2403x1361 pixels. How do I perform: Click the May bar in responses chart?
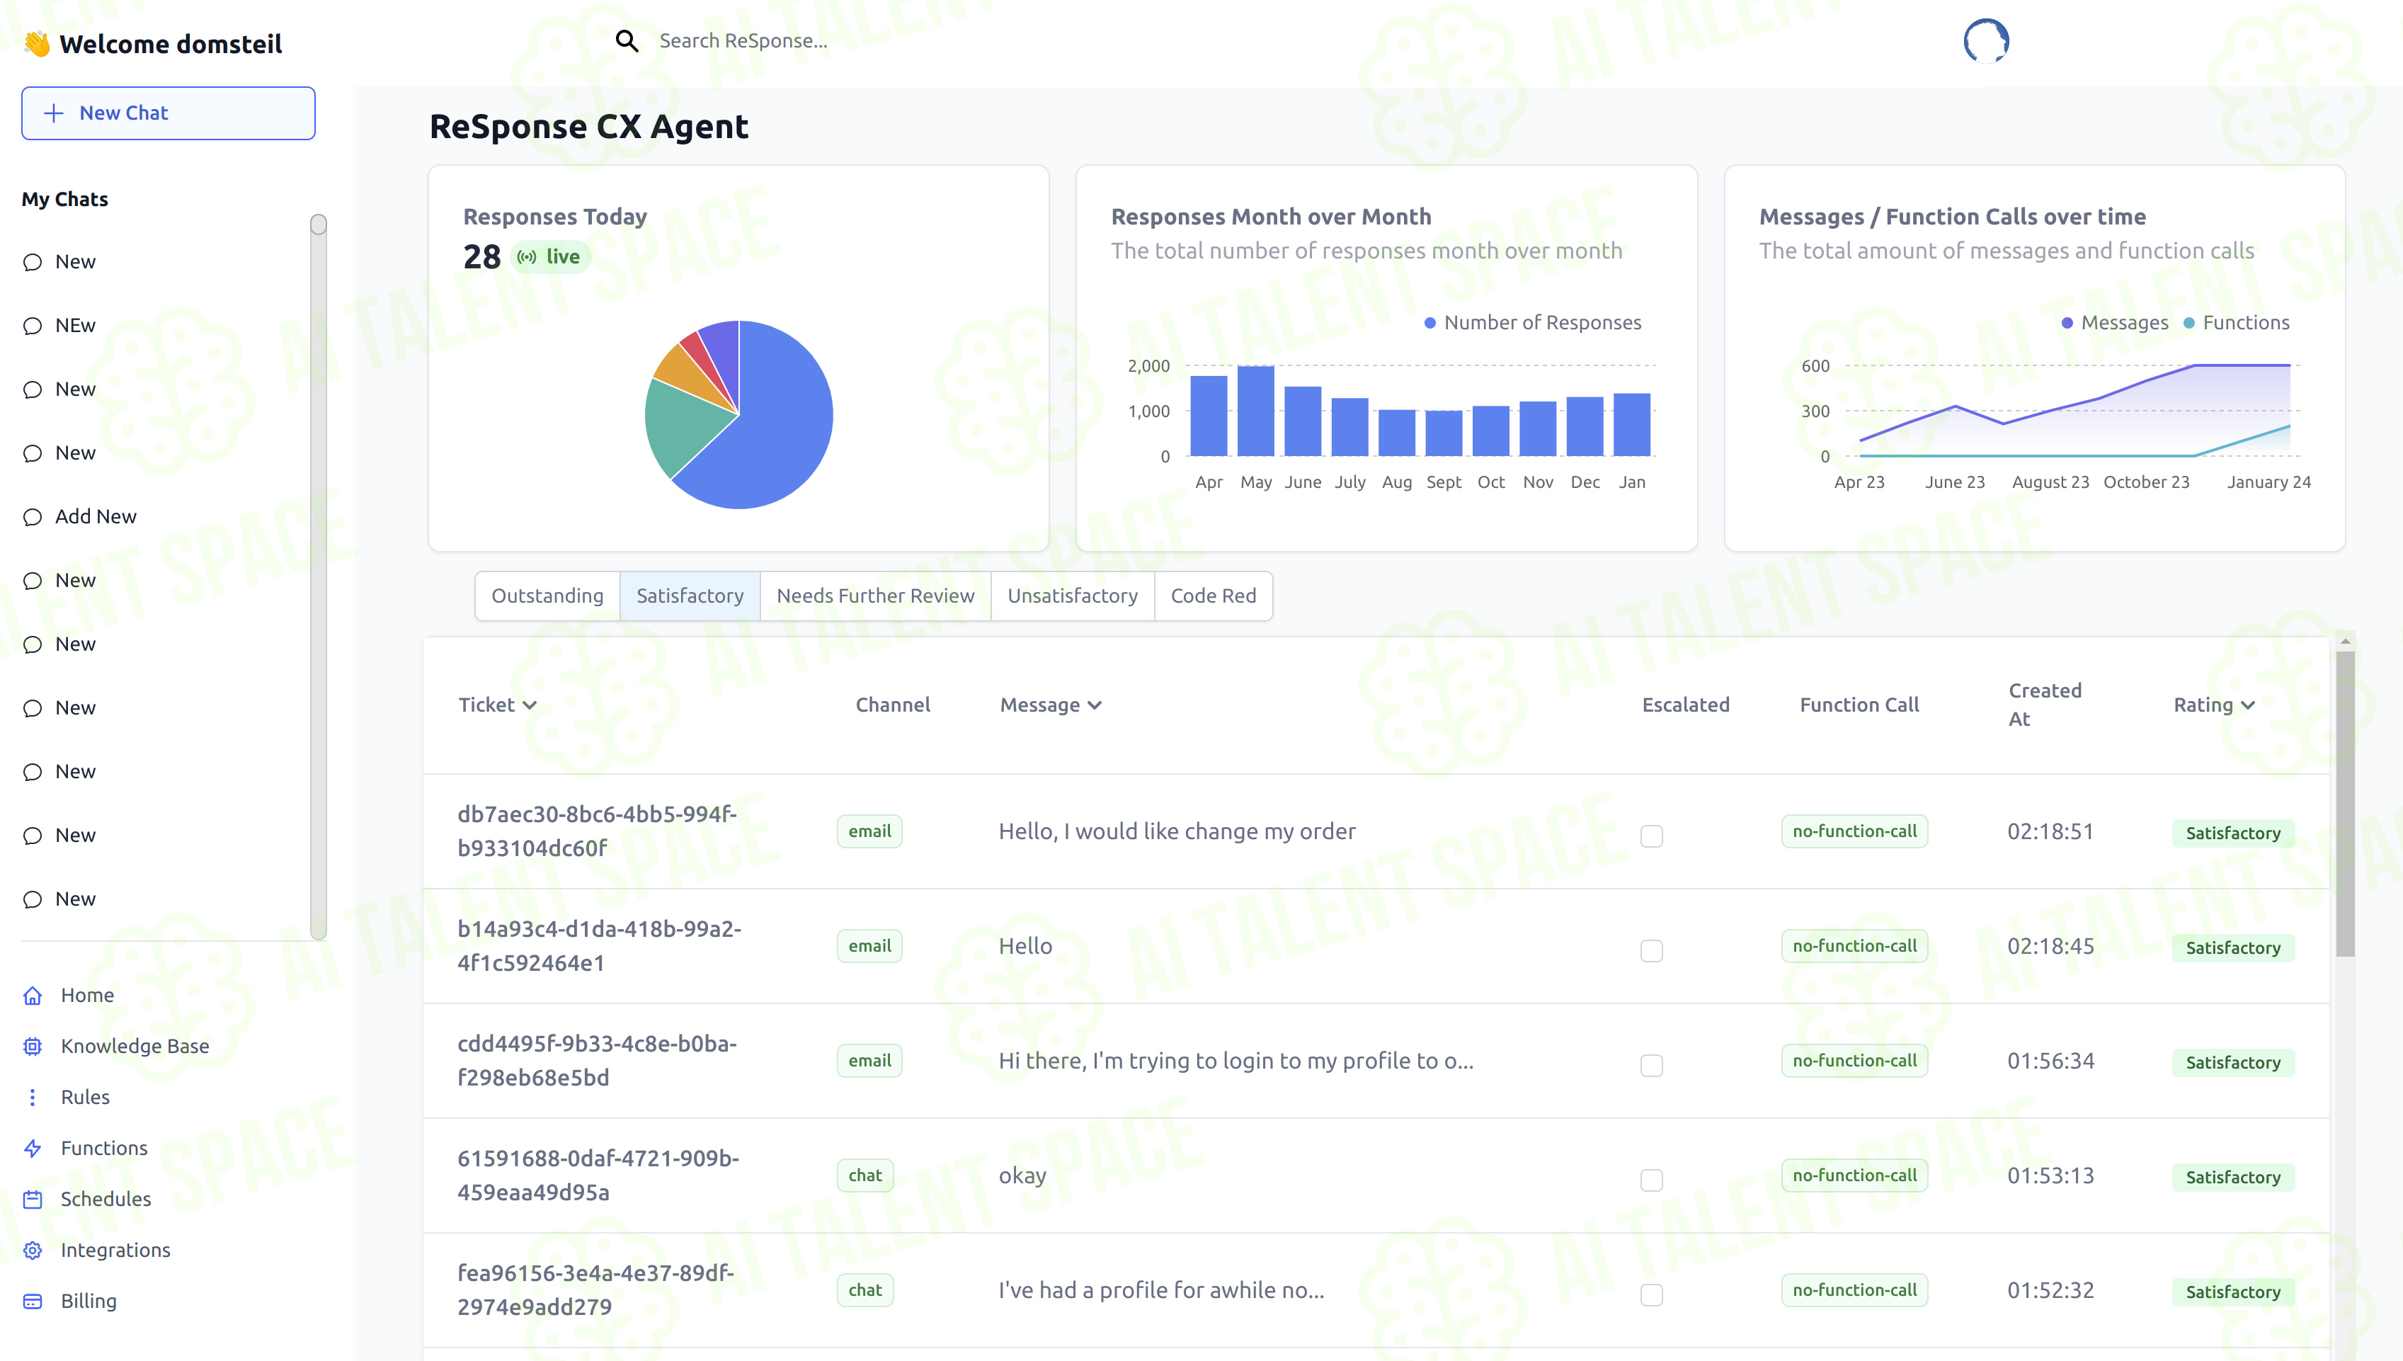1255,411
